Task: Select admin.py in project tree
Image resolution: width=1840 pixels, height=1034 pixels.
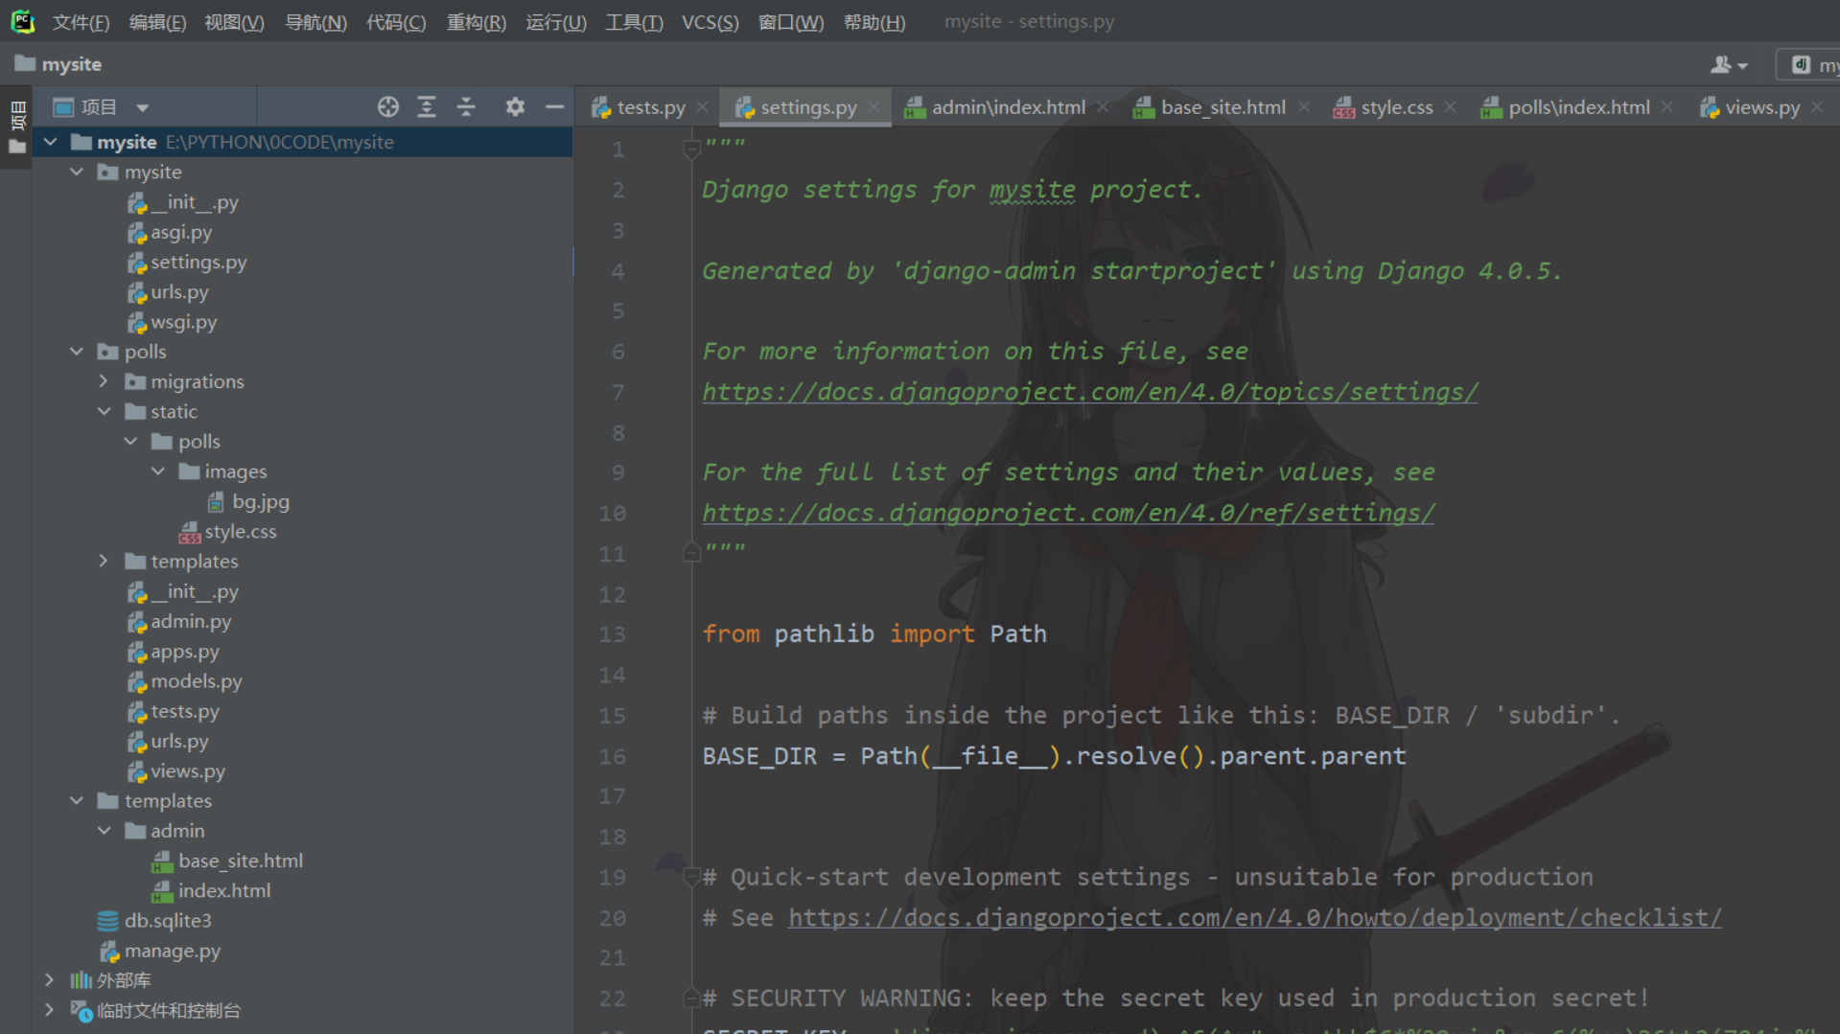Action: point(191,621)
